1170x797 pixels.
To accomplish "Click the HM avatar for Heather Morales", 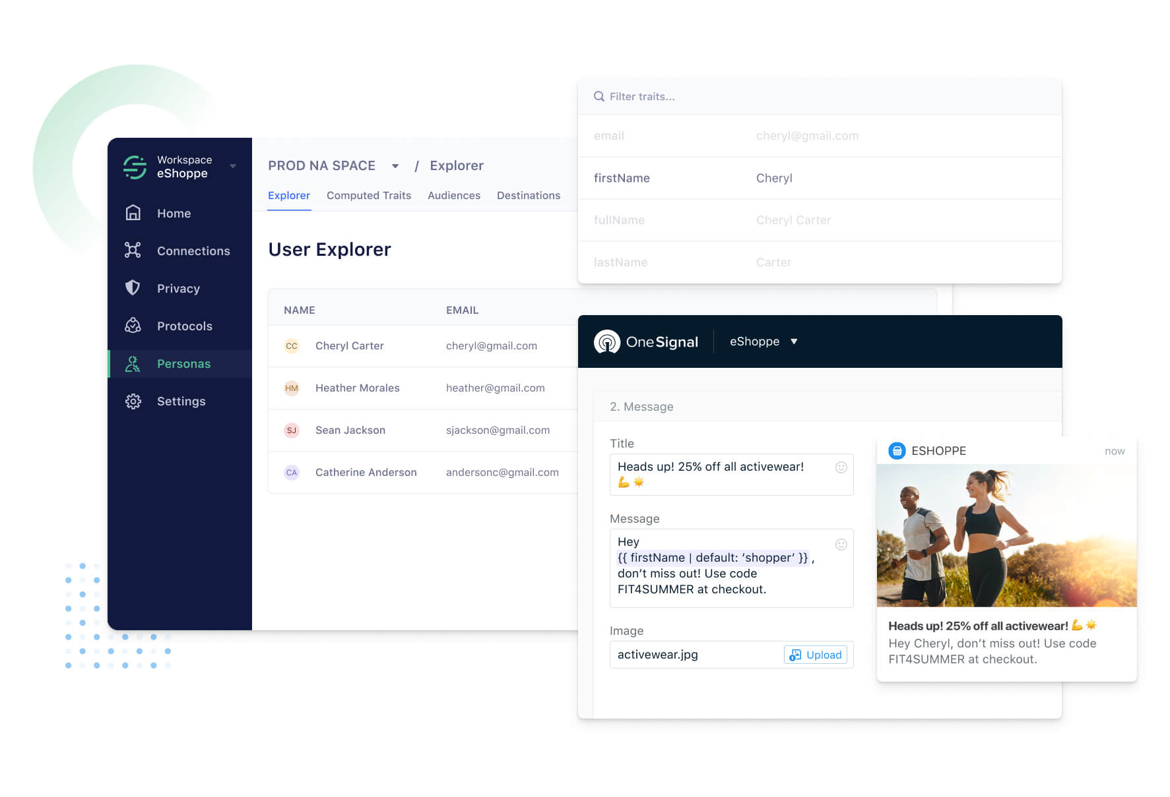I will [292, 388].
